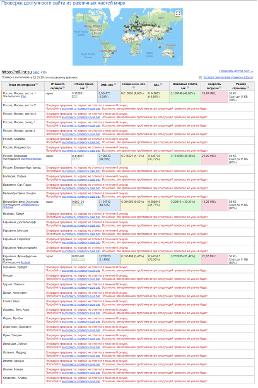The width and height of the screenshot is (258, 388).
Task: Select the 18,26 МБ/с speed cell
Action: pos(215,205)
